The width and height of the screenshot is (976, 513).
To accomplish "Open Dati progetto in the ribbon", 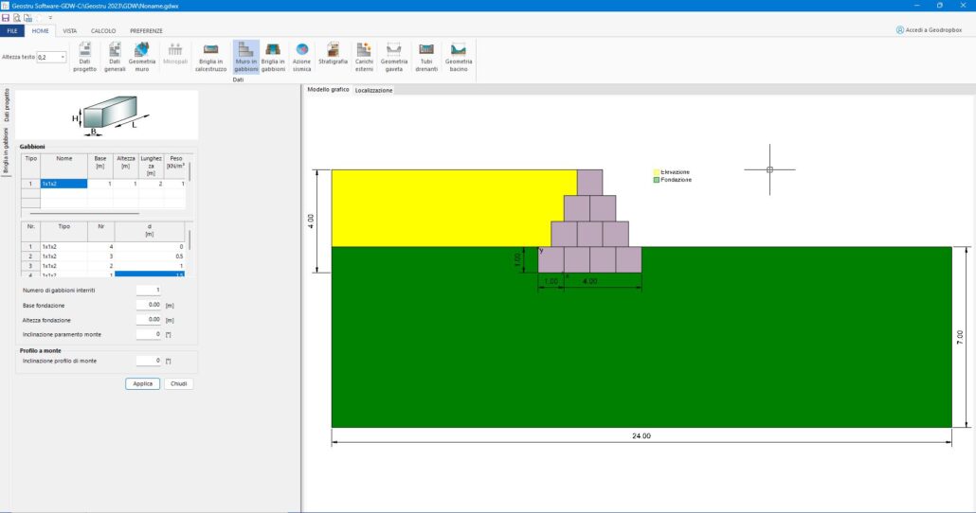I will click(84, 56).
